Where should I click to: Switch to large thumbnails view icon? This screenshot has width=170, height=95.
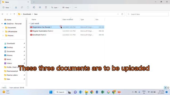click(168, 88)
